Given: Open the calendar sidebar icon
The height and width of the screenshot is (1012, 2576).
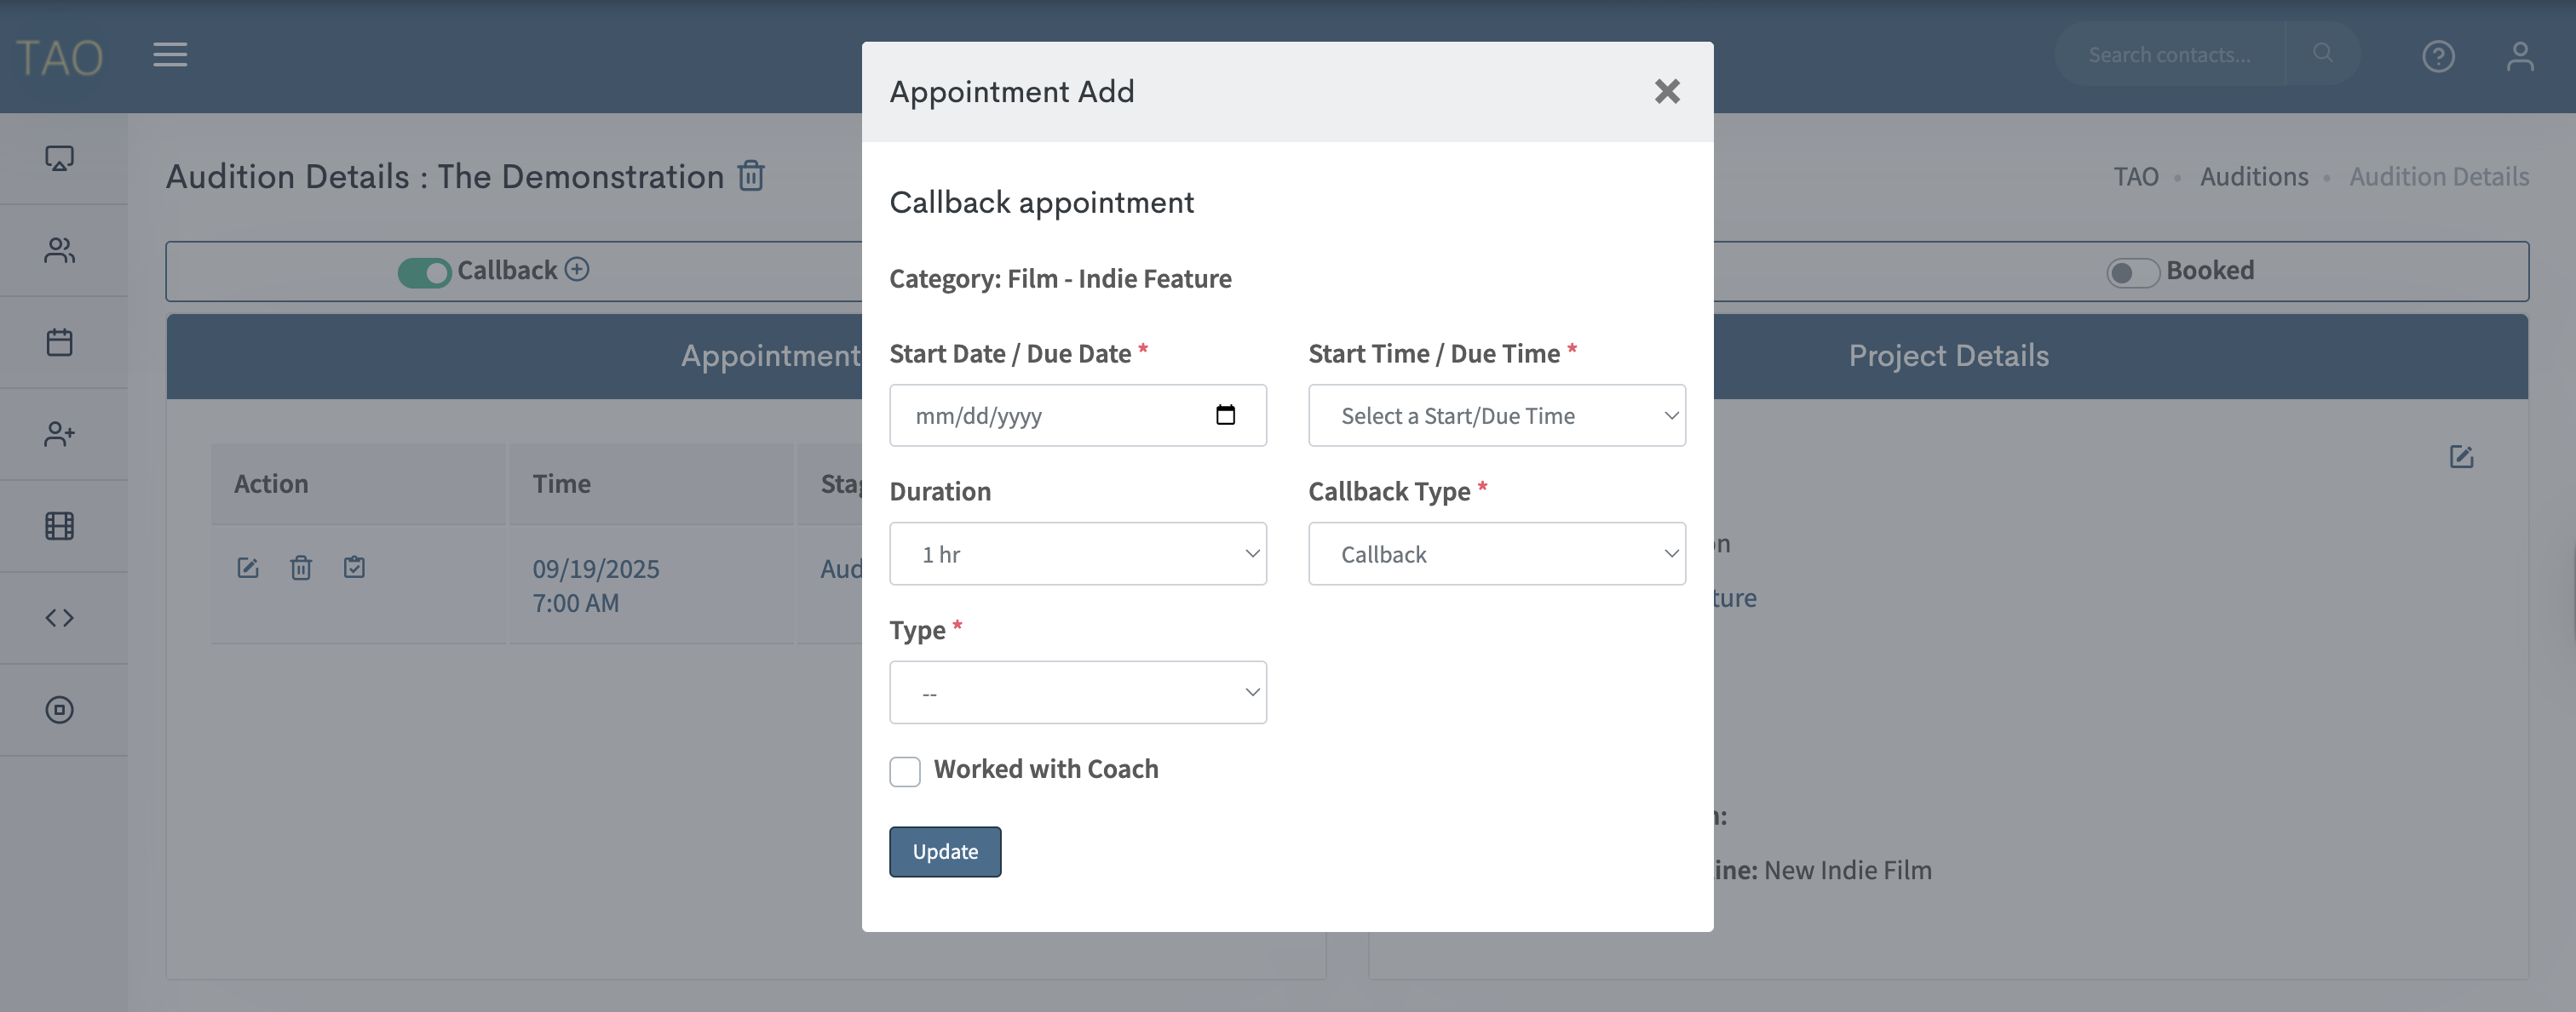Looking at the screenshot, I should point(60,343).
